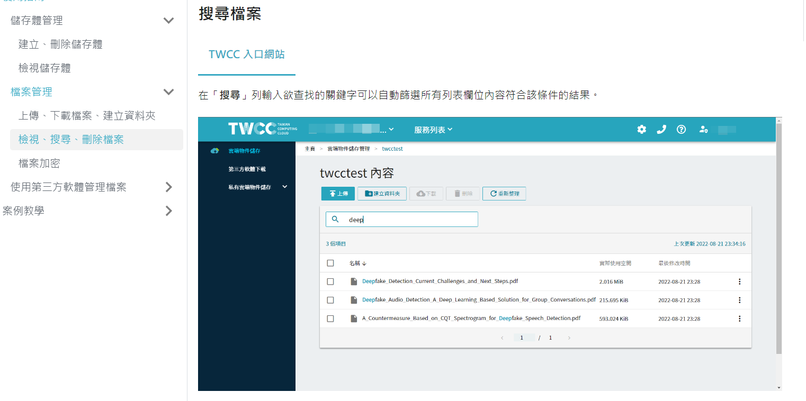Check the A_Countermeasure PDF row checkbox
The width and height of the screenshot is (806, 401).
[330, 318]
